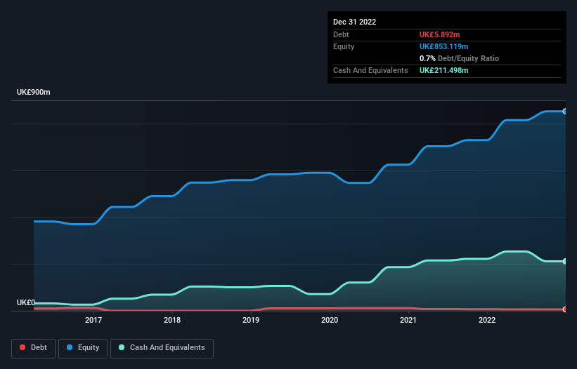Click the 0.7% Debt/Equity Ratio text
Image resolution: width=577 pixels, height=369 pixels.
459,58
